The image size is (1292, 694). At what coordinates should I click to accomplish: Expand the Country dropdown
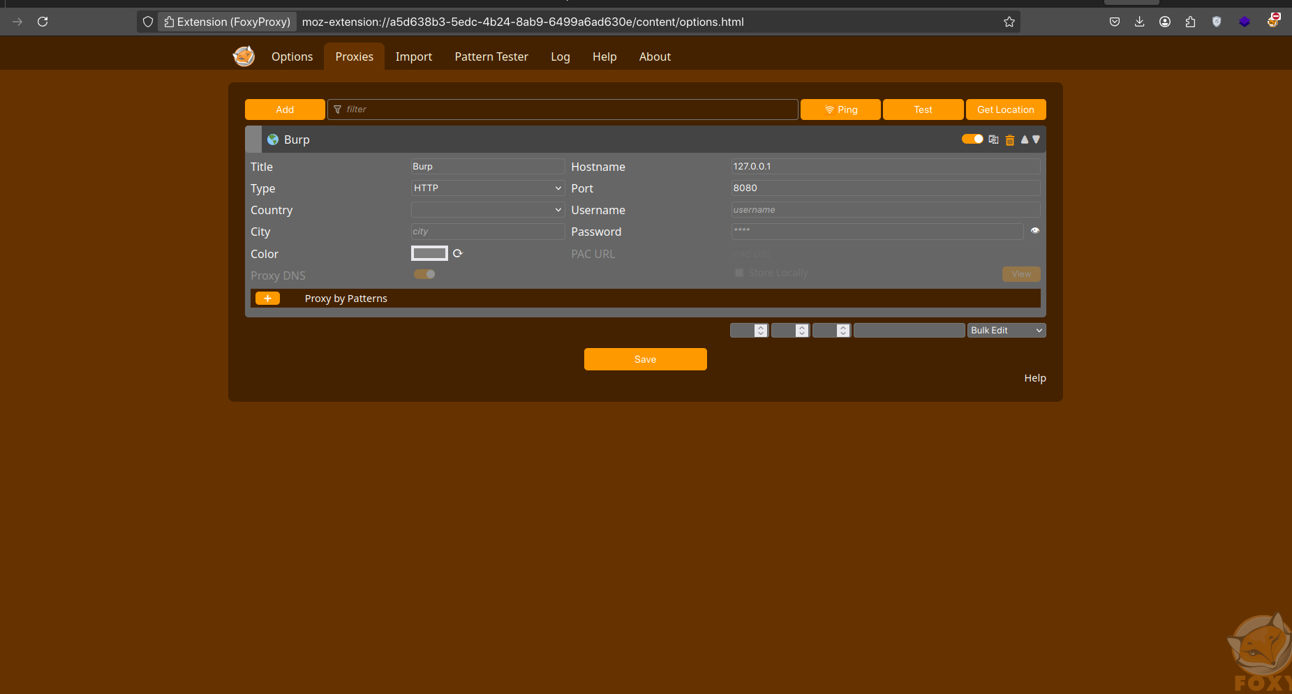click(x=487, y=210)
